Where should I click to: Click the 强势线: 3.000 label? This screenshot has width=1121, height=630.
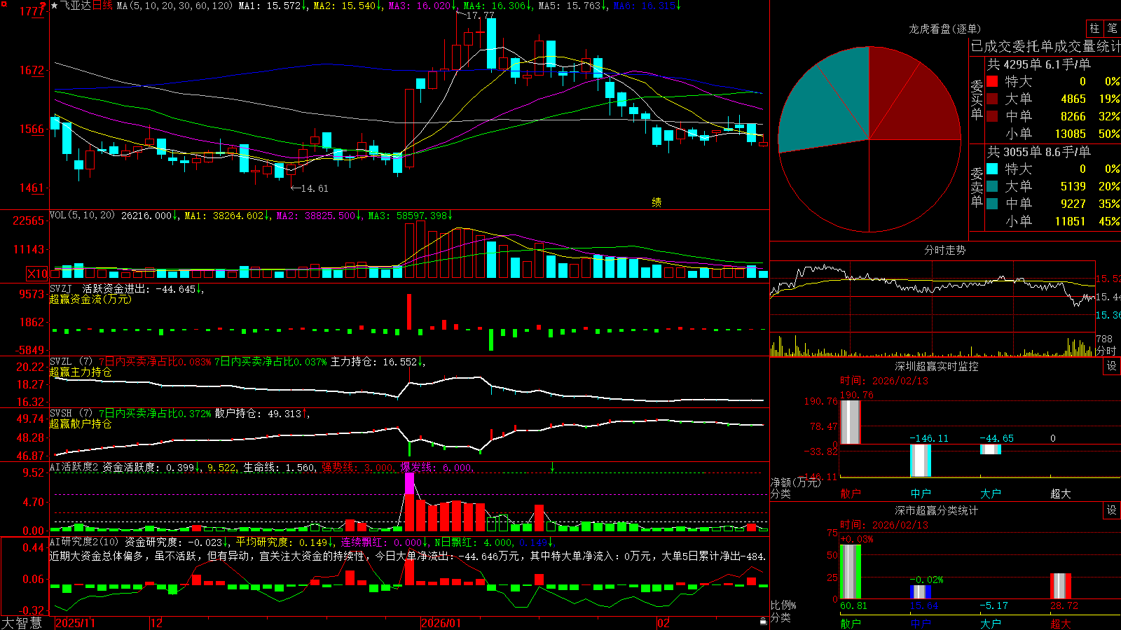[357, 468]
